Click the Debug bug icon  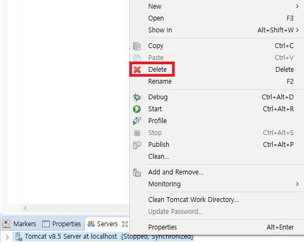tap(137, 97)
